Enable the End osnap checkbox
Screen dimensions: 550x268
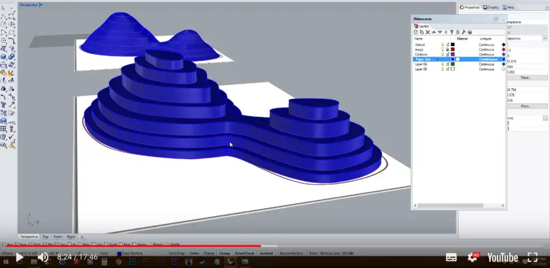tap(4, 244)
